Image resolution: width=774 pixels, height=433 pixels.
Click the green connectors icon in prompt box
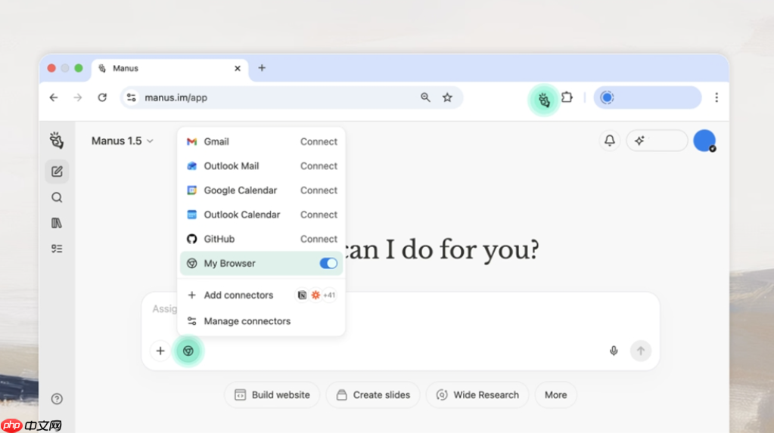(x=188, y=351)
